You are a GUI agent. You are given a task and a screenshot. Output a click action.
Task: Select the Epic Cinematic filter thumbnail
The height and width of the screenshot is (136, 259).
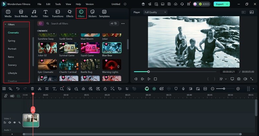(x=47, y=64)
